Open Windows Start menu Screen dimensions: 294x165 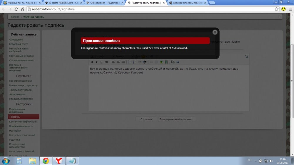(6, 161)
